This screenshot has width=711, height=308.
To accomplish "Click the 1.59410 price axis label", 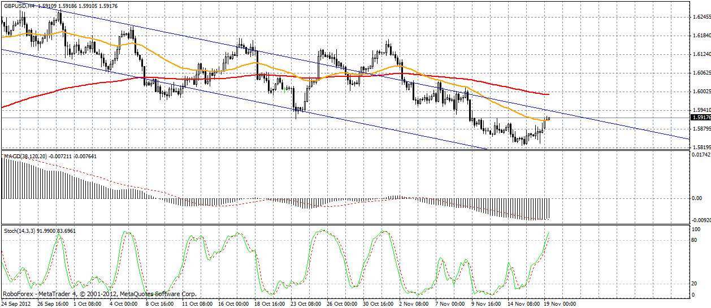I will 701,110.
